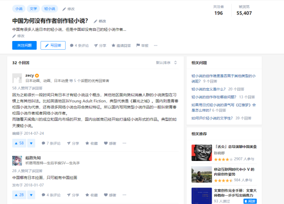Viewport: 284px width, 204px height.
Task: Click the 32 个回答 heading
Action: [21, 63]
